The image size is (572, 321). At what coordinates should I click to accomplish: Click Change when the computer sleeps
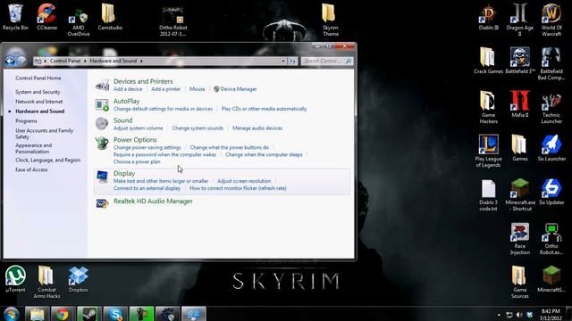pos(264,154)
